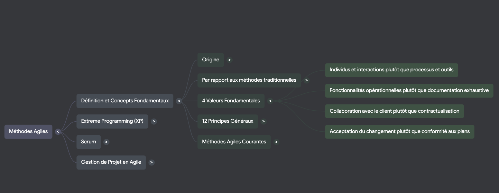Expand Par rapport aux méthodes traditionnelles arrow
The height and width of the screenshot is (193, 499).
(306, 80)
